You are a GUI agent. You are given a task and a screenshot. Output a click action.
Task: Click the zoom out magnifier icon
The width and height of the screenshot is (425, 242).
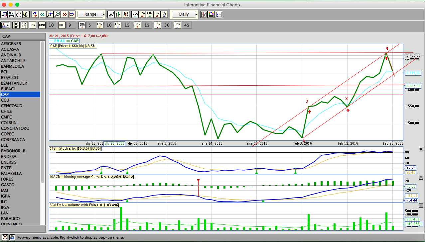[x=57, y=14]
